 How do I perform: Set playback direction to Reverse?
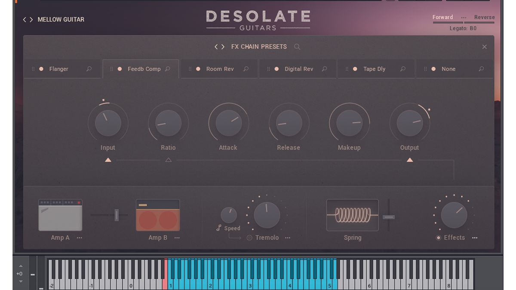pos(484,17)
